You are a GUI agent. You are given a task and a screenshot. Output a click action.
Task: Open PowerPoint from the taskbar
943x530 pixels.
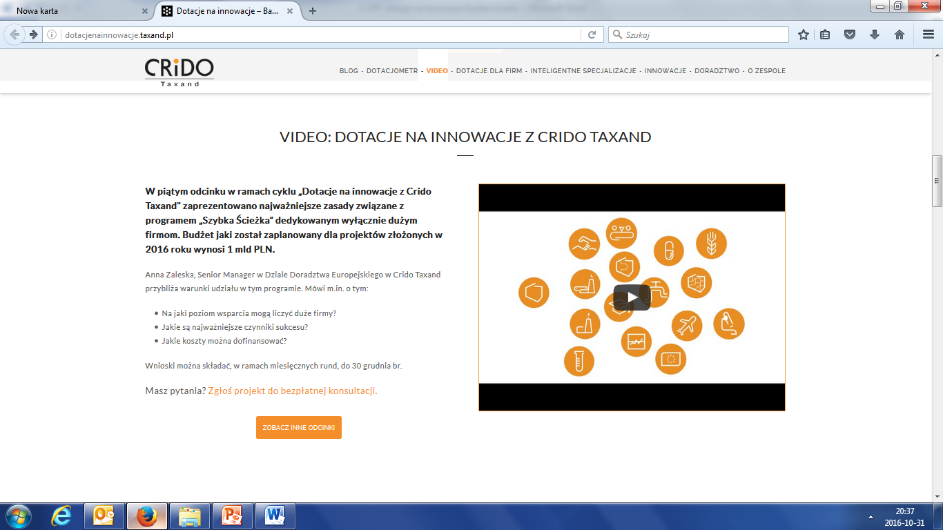click(x=233, y=516)
